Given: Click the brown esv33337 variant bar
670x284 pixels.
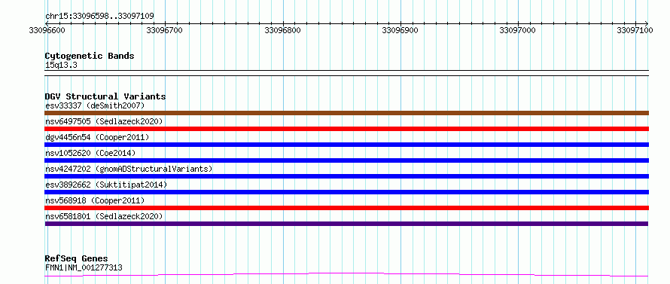Looking at the screenshot, I should (x=346, y=113).
